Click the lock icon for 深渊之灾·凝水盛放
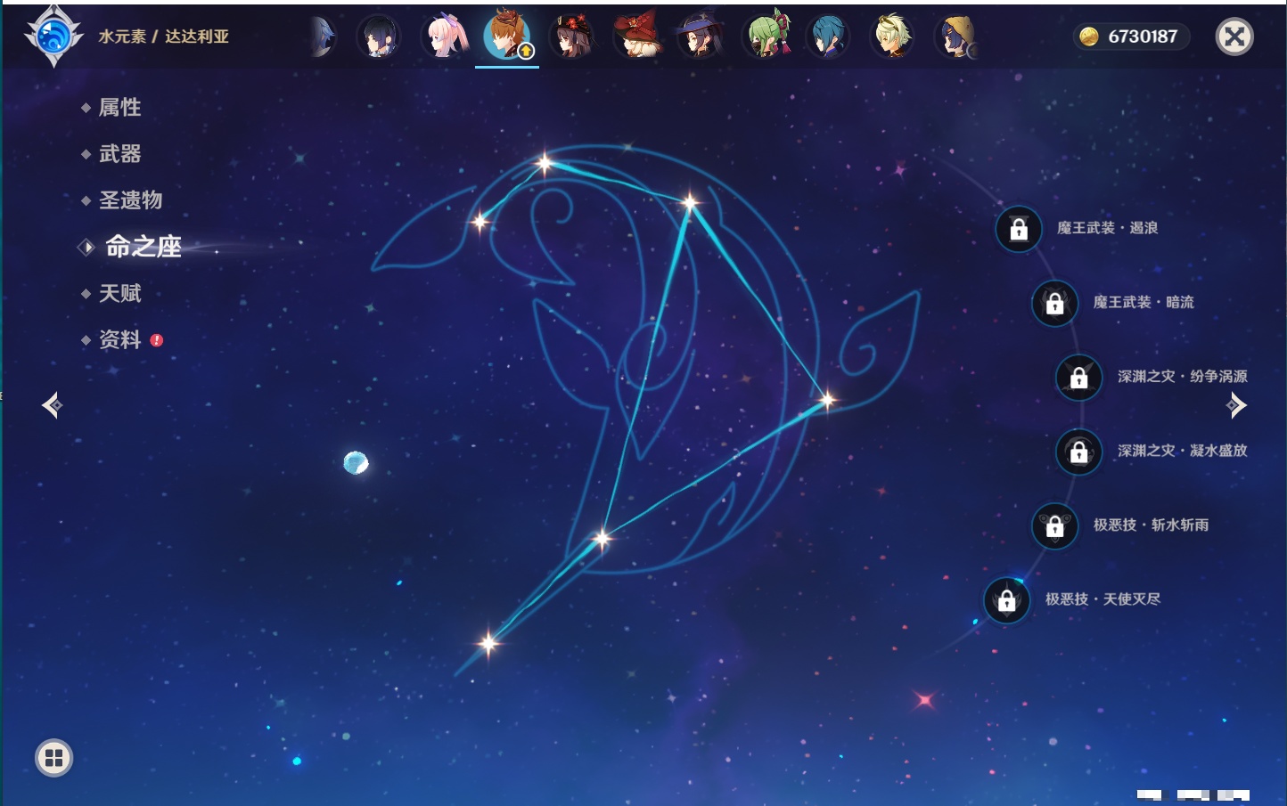This screenshot has height=806, width=1287. pyautogui.click(x=1078, y=452)
